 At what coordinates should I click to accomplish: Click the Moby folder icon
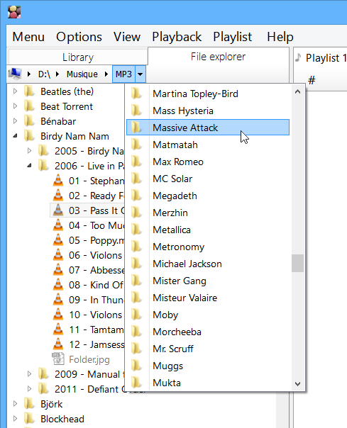(136, 315)
